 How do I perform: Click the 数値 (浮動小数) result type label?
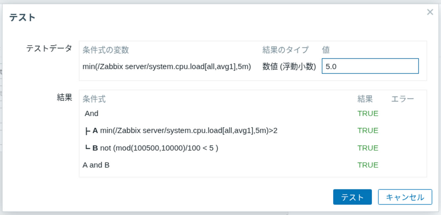288,66
